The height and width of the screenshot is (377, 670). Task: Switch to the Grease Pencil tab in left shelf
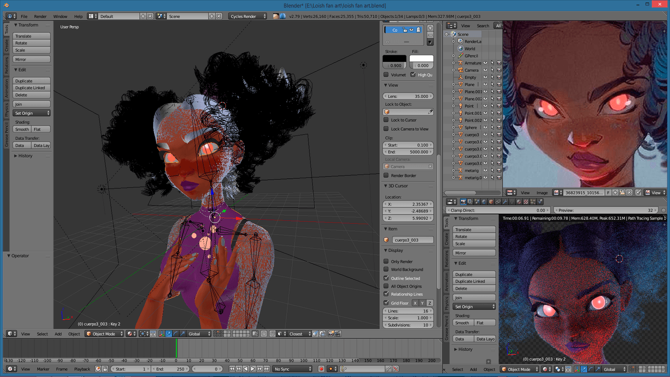tap(7, 135)
